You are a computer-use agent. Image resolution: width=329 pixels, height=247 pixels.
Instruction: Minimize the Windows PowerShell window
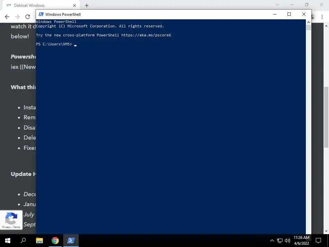(274, 14)
